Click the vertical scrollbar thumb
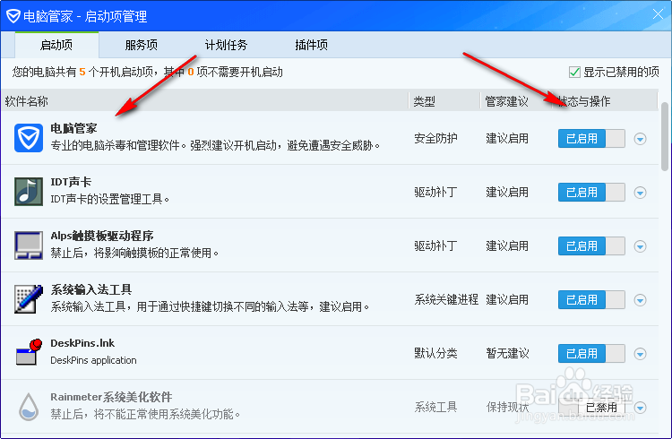Screen dimensions: 672x439 tap(665, 136)
